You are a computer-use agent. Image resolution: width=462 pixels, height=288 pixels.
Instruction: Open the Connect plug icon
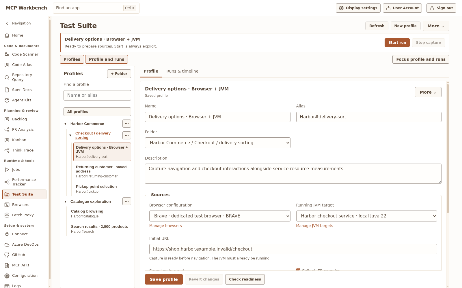tap(7, 234)
